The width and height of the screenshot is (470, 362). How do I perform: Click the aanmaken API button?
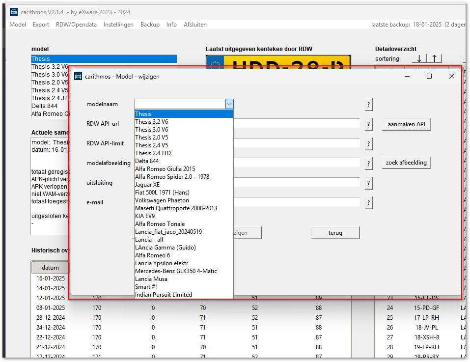tap(406, 124)
